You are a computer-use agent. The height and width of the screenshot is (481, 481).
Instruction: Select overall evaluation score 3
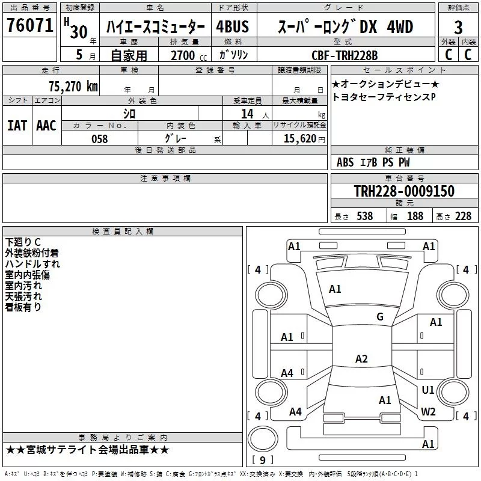tap(458, 27)
